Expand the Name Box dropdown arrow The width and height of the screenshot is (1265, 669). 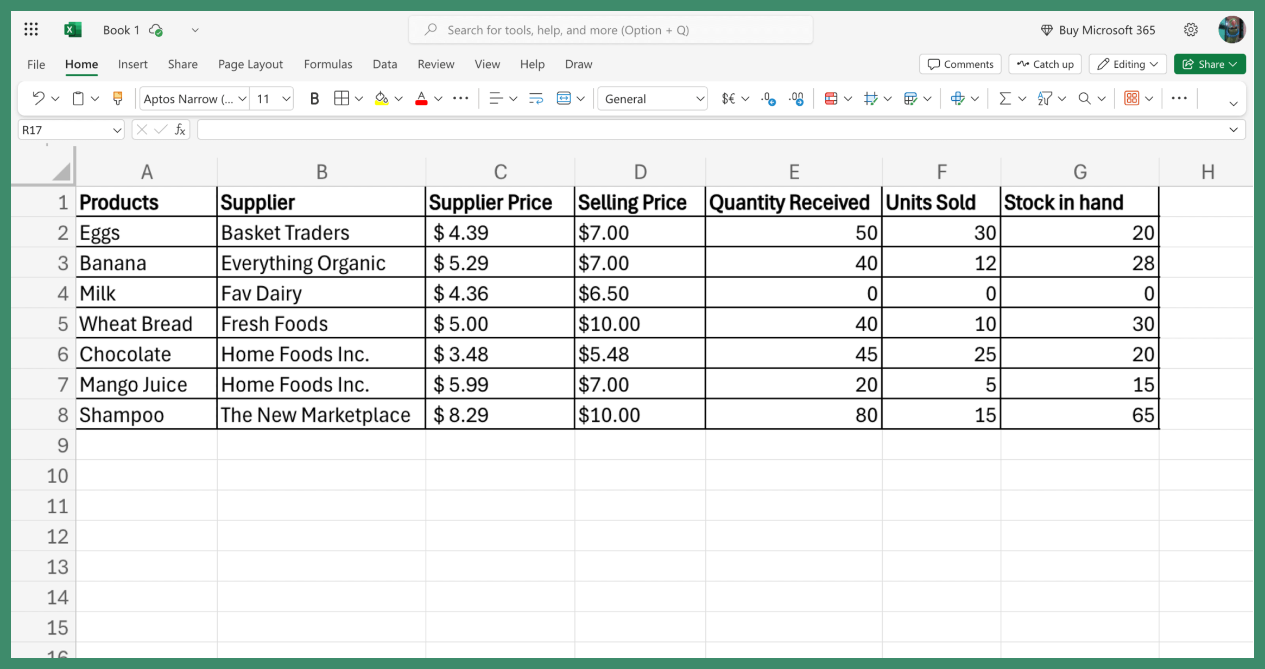[117, 130]
